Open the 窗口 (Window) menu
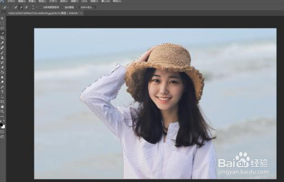 click(105, 1)
